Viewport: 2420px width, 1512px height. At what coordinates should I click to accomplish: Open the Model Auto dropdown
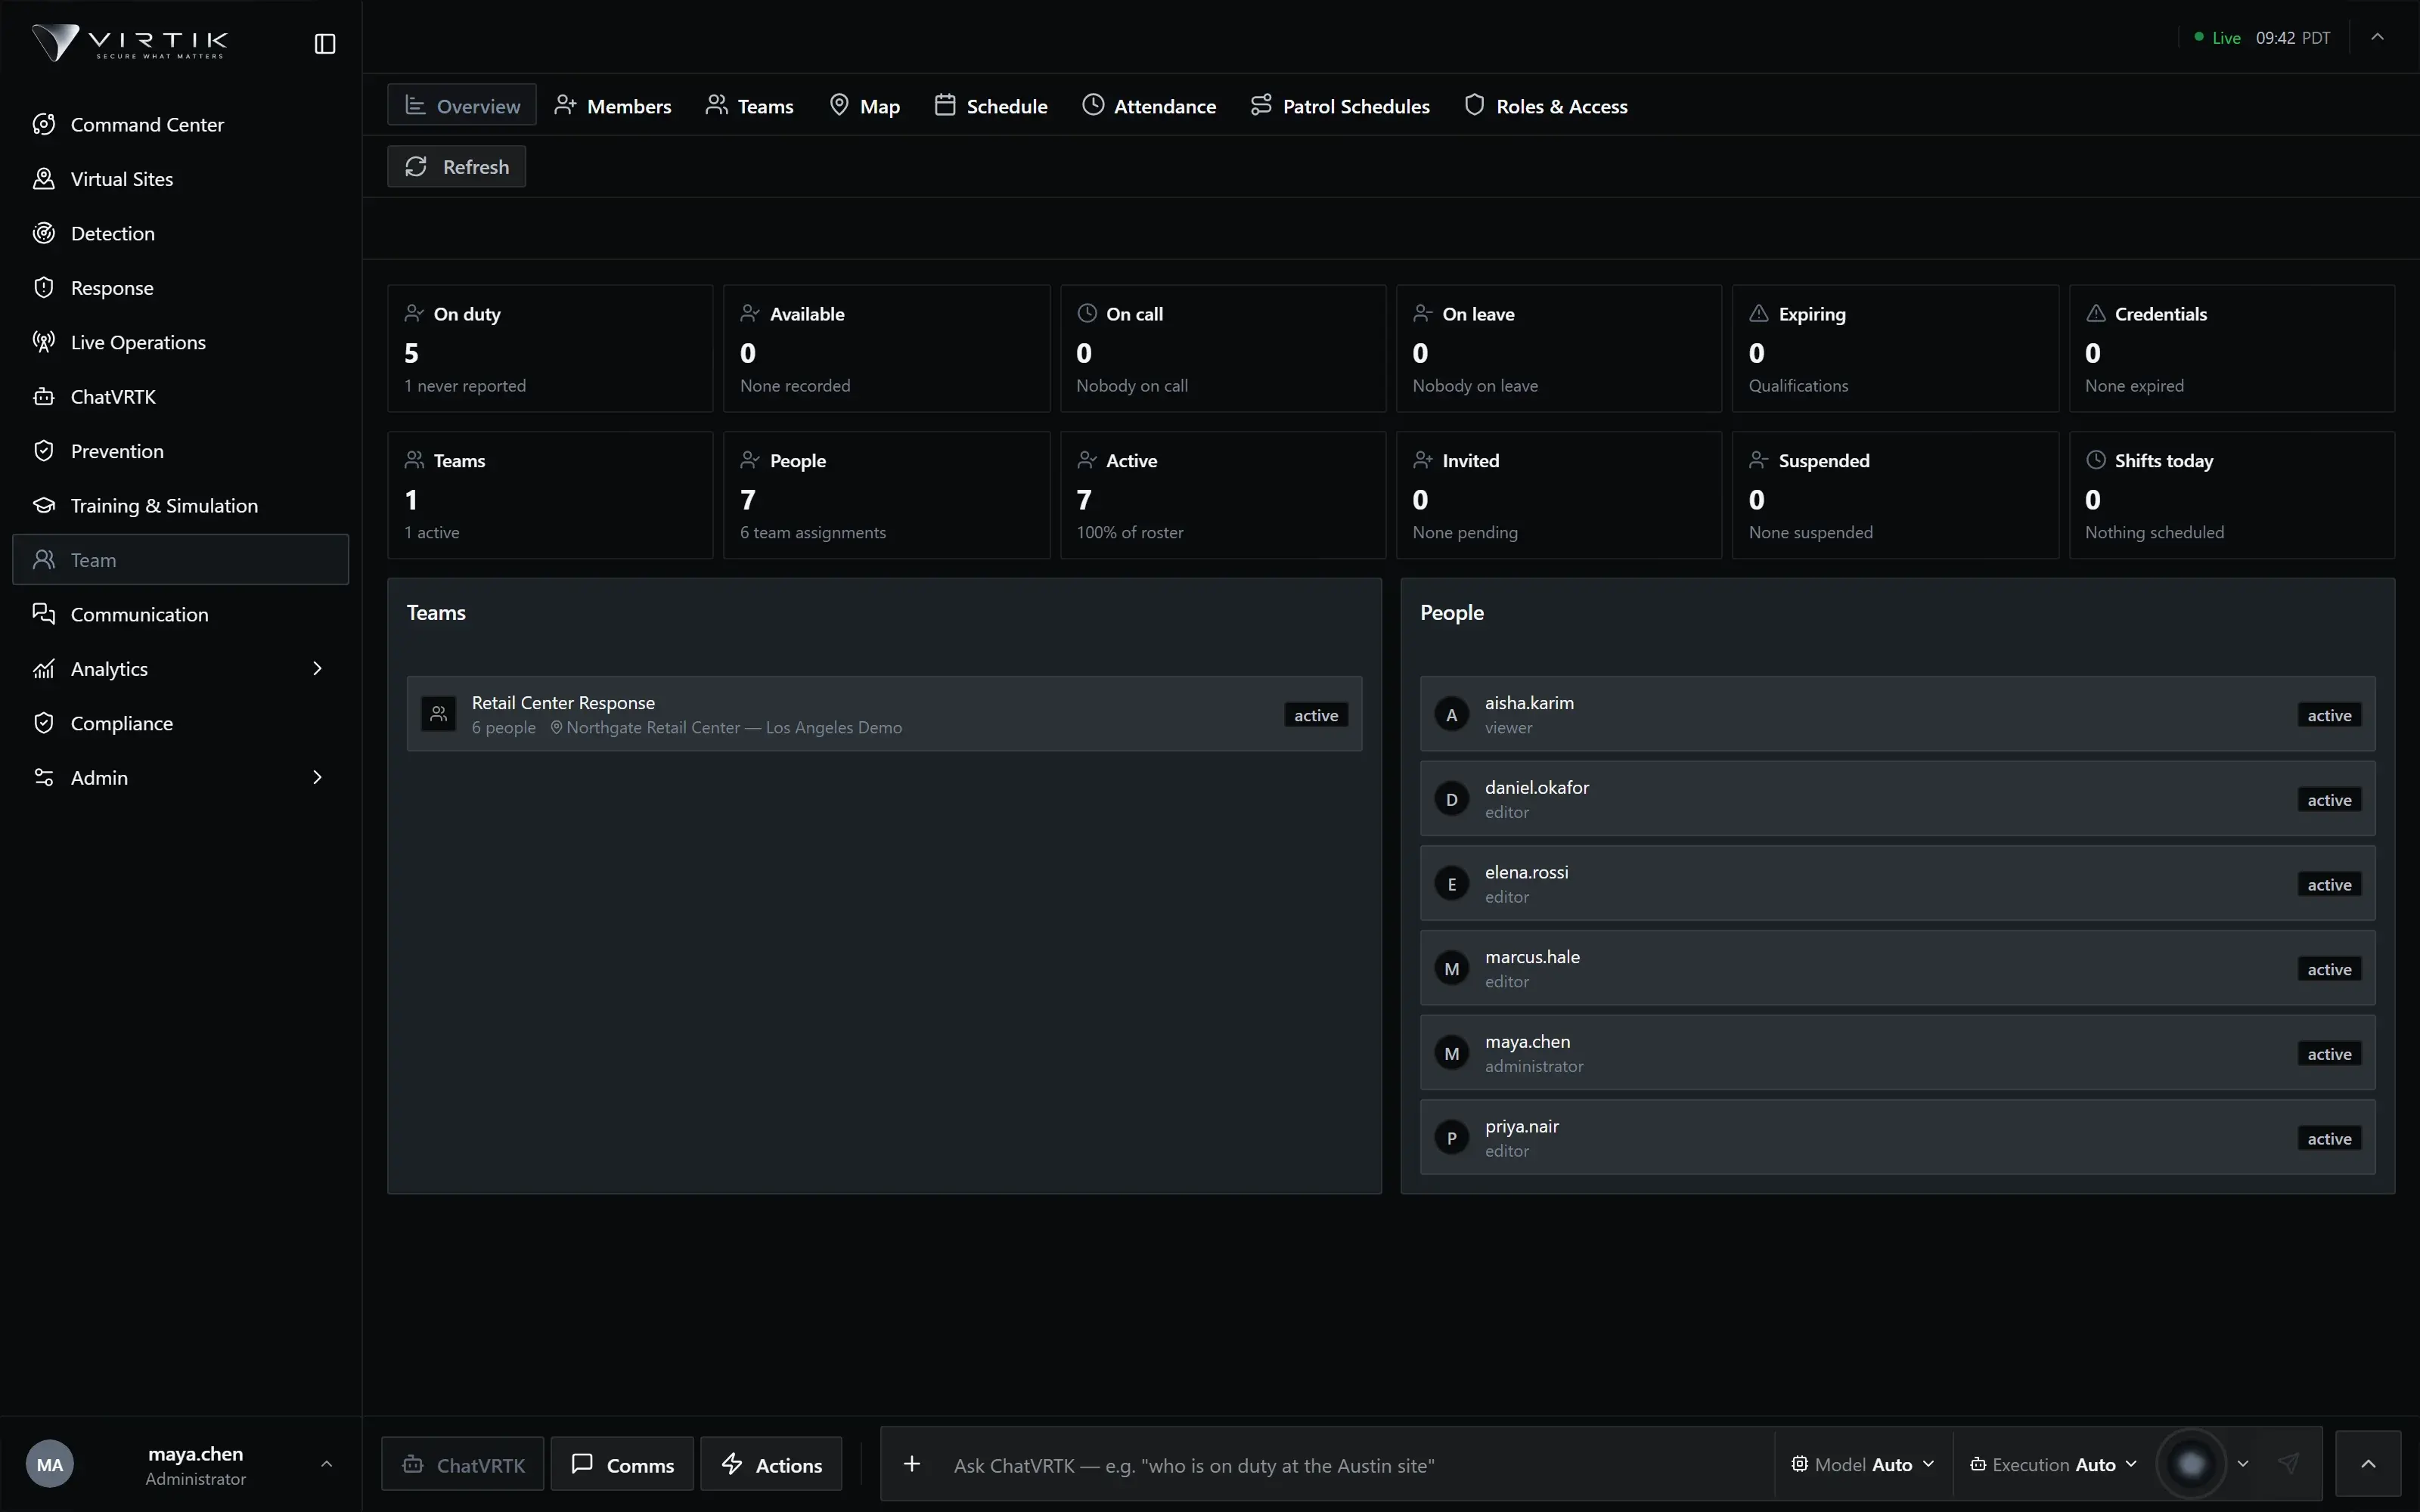point(1862,1464)
